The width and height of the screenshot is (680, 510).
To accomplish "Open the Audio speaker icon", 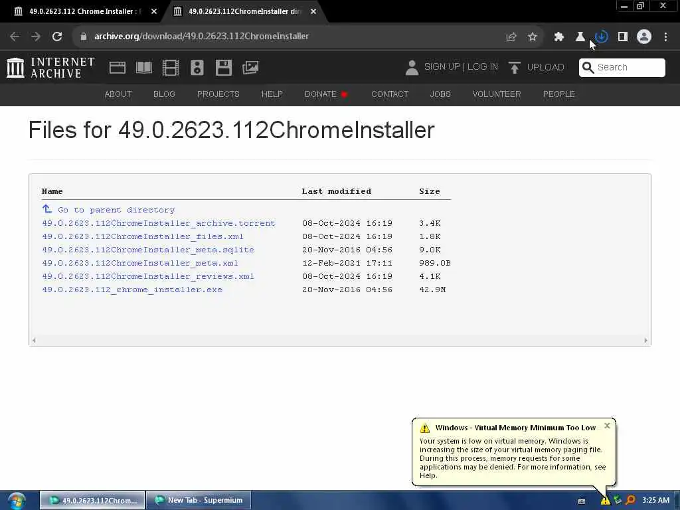I will [197, 68].
